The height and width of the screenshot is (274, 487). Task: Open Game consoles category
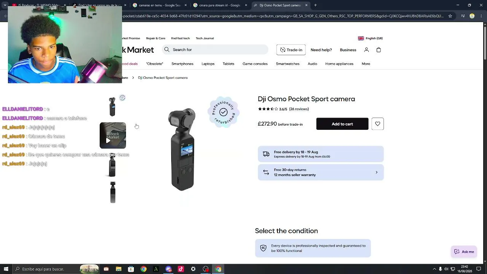255,64
